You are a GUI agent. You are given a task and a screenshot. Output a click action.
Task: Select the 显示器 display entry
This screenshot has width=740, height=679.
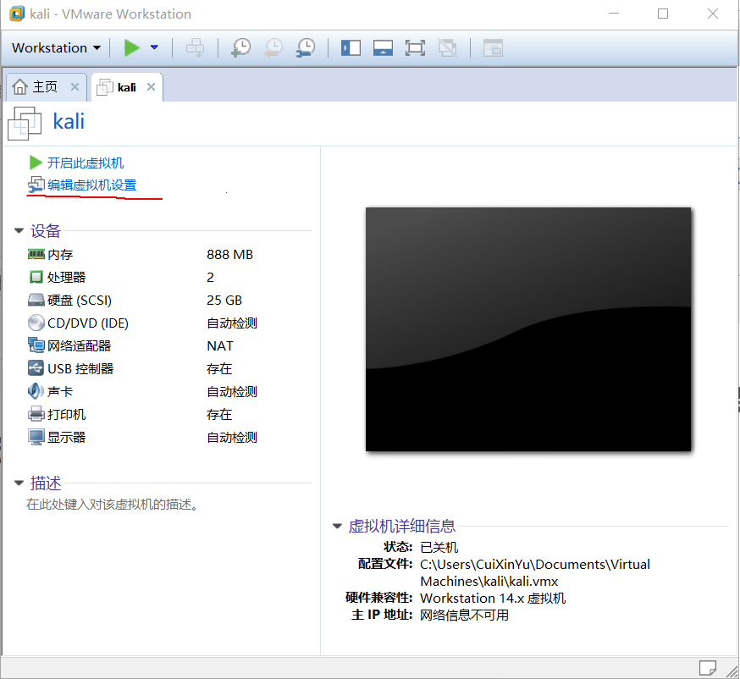[x=67, y=438]
